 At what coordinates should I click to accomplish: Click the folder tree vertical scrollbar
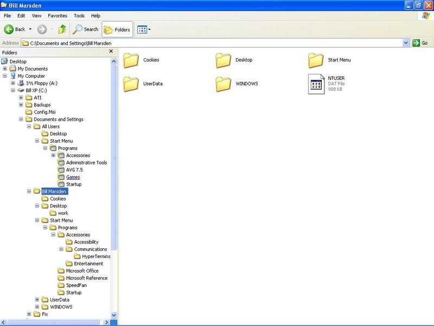114,163
